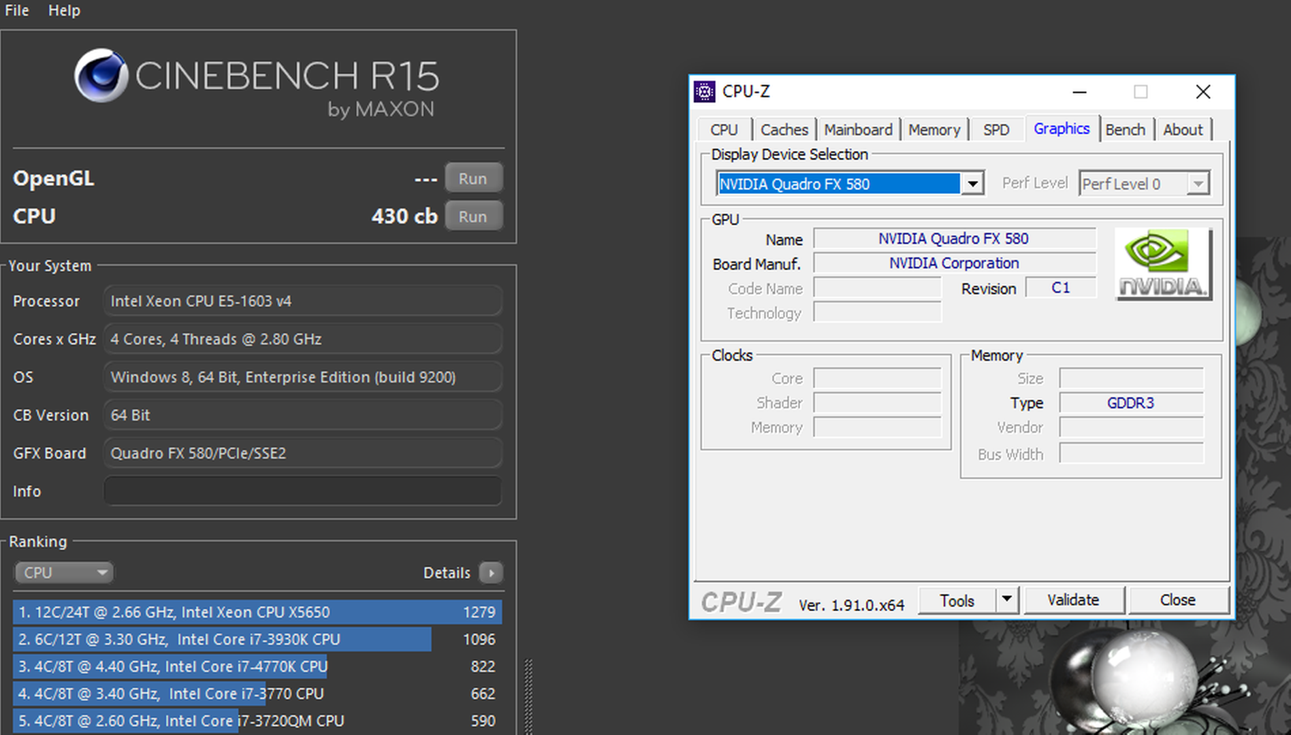Viewport: 1291px width, 735px height.
Task: Select ranking row Intel Core i7-3720QM
Action: pyautogui.click(x=257, y=721)
